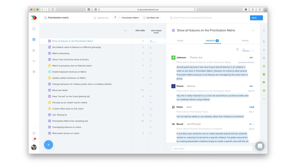296x166 pixels.
Task: Click the blue Save button
Action: (254, 18)
